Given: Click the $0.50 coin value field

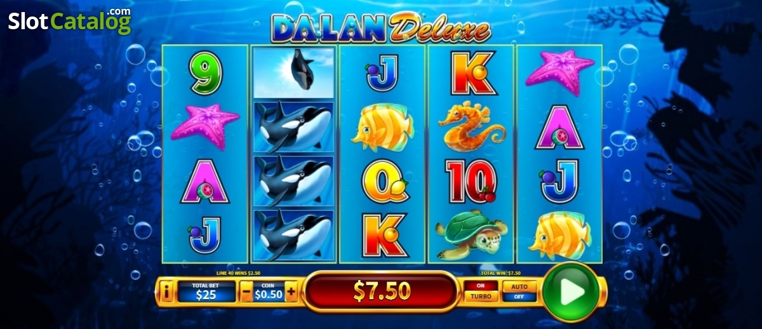Looking at the screenshot, I should [269, 292].
